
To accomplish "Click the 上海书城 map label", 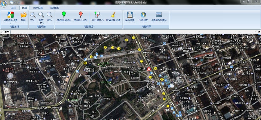I will click(252, 60).
